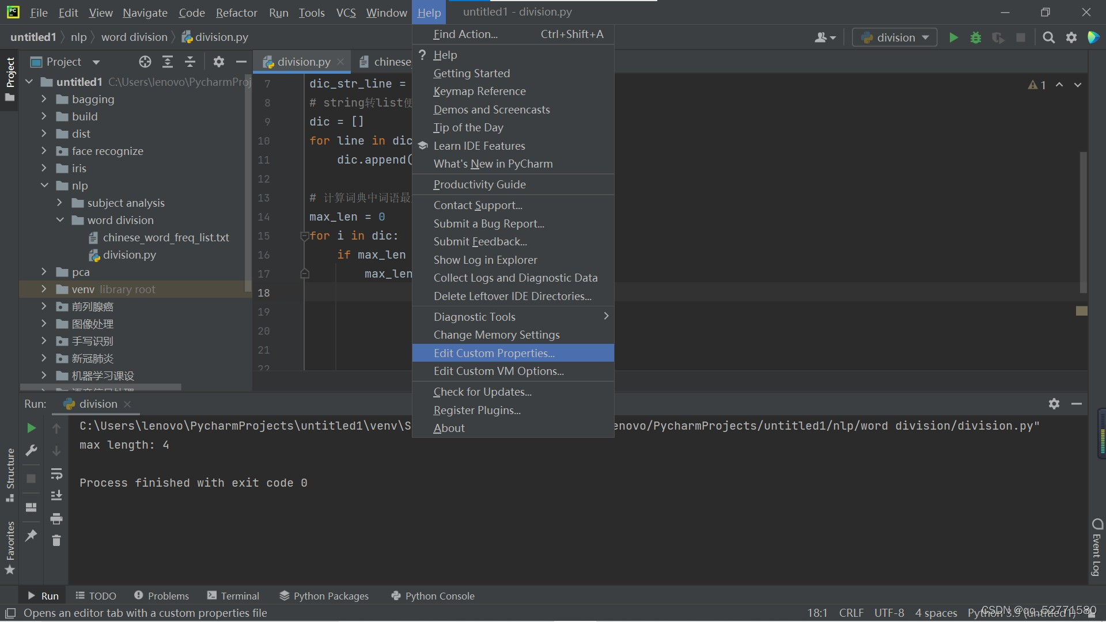
Task: Click Expand All icon in Project panel
Action: (x=168, y=62)
